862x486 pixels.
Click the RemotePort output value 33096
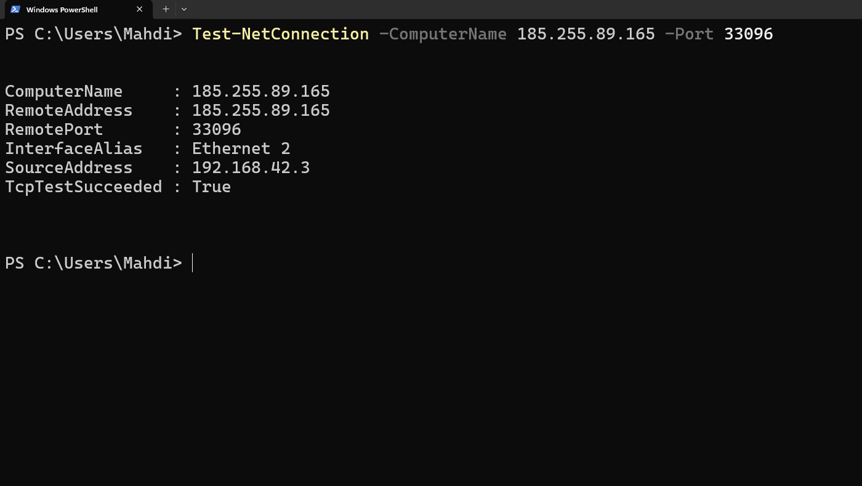[x=216, y=130]
